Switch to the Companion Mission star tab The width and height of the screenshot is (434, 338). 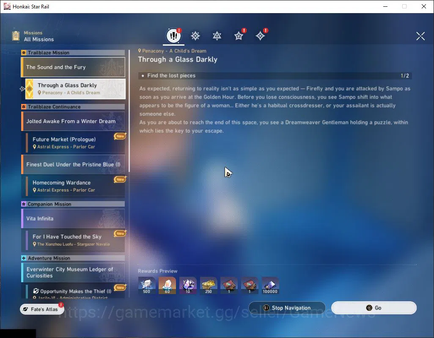239,36
